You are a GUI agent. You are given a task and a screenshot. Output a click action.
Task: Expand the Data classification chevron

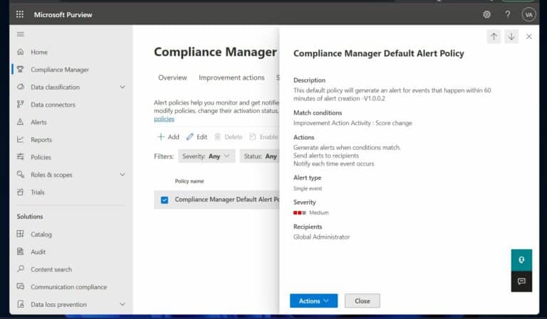pyautogui.click(x=123, y=87)
